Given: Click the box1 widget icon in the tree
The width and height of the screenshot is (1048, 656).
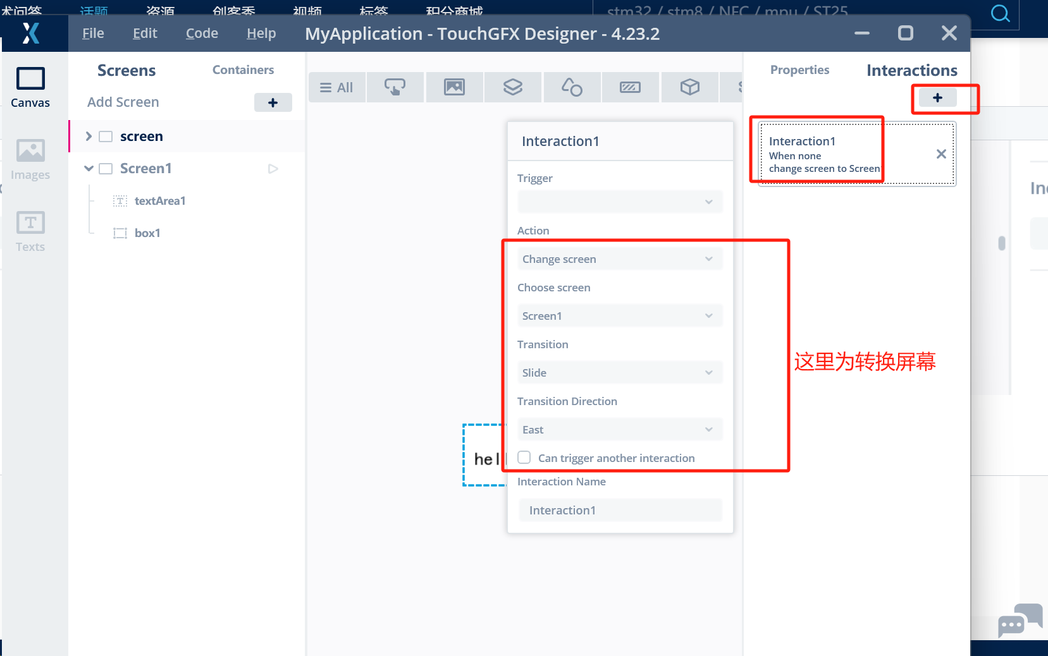Looking at the screenshot, I should tap(120, 233).
